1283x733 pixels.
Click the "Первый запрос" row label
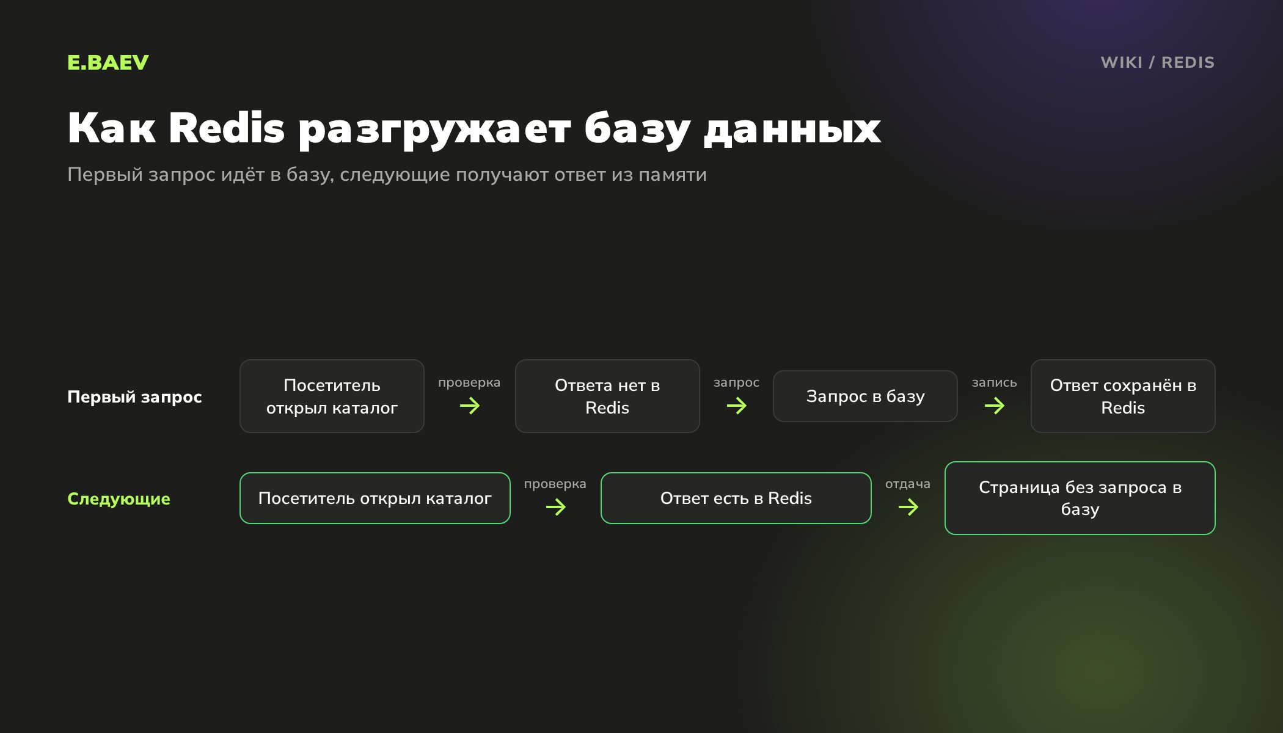134,397
